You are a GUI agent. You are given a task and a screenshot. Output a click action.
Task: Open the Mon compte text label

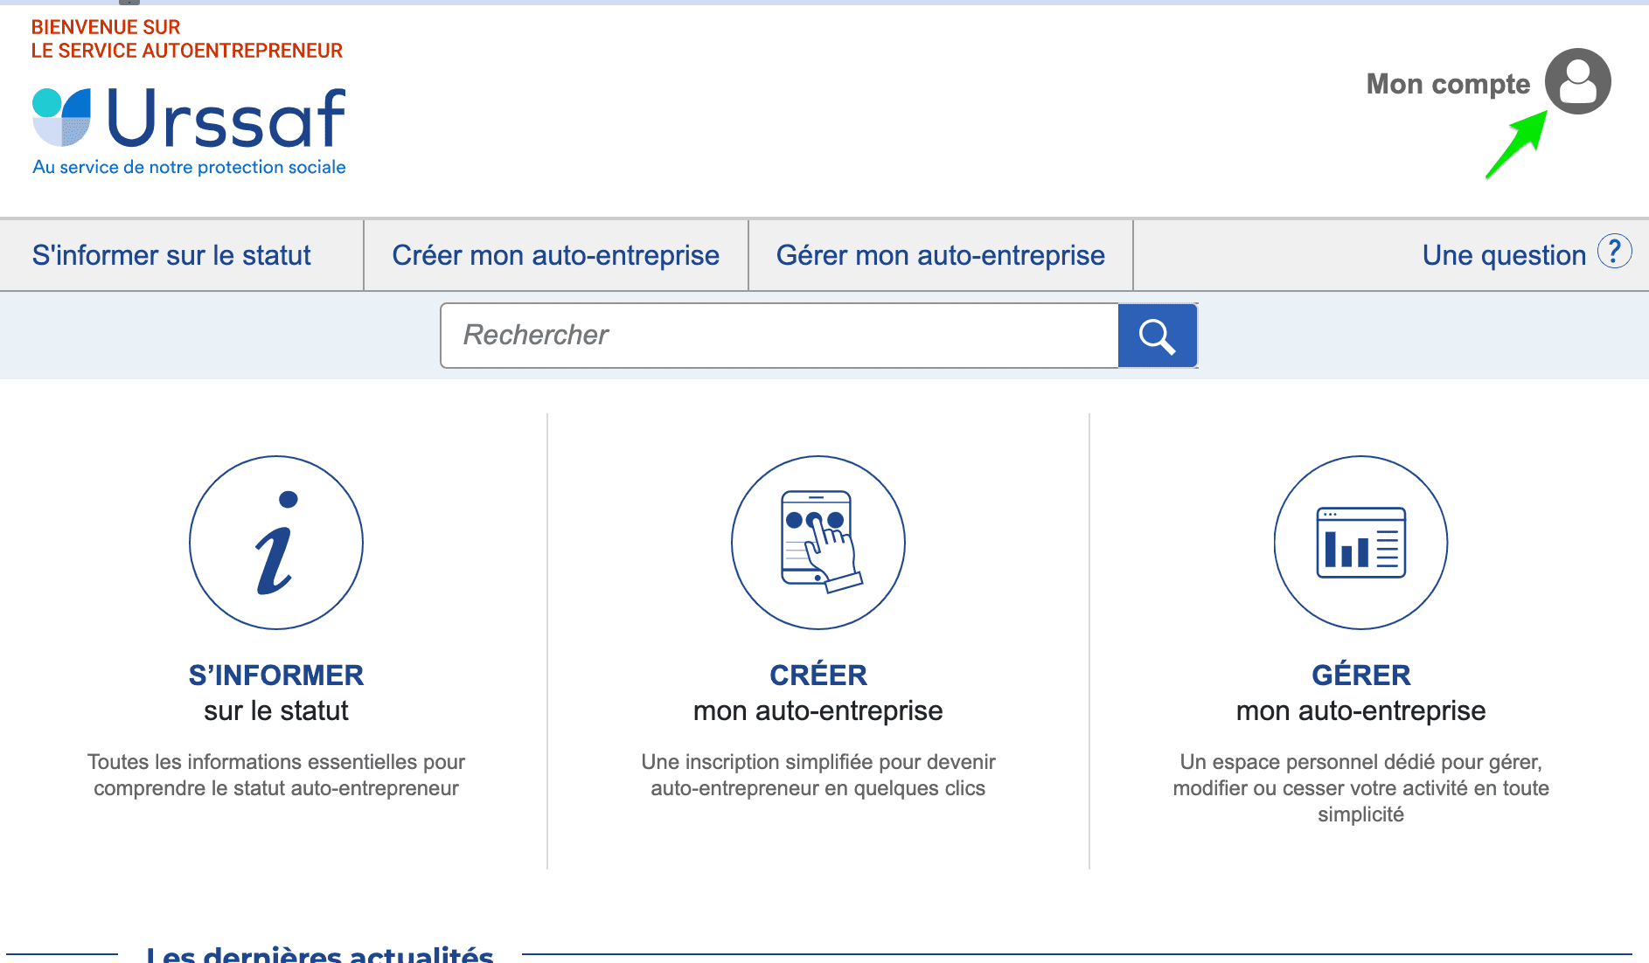(x=1448, y=84)
